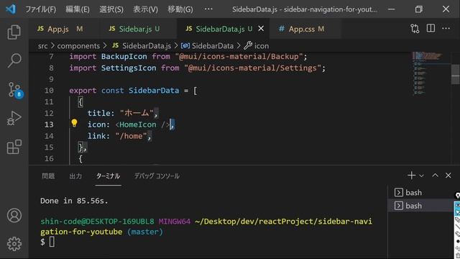This screenshot has width=460, height=259.
Task: Restore down the VS Code window
Action: (418, 9)
